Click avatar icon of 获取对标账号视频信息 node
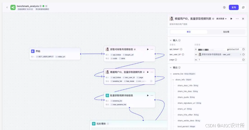The width and height of the screenshot is (249, 130). (107, 49)
